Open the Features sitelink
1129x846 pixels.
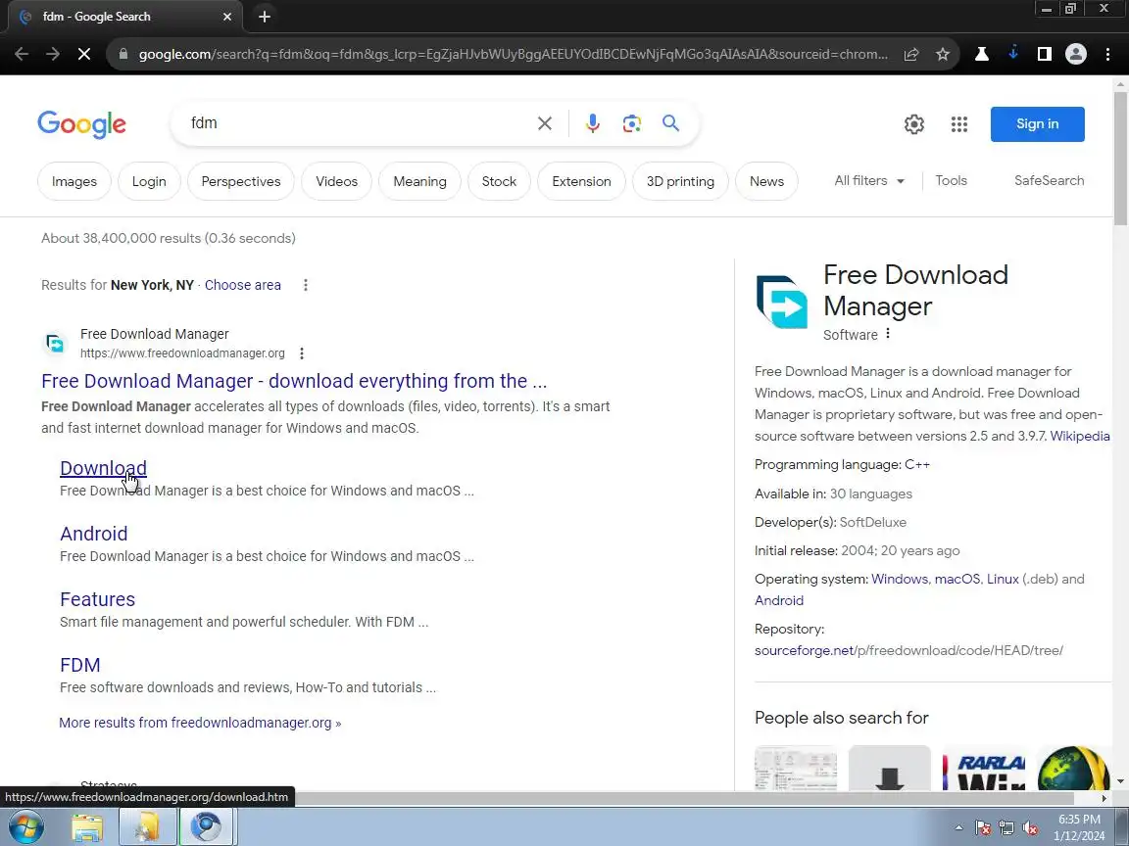97,599
